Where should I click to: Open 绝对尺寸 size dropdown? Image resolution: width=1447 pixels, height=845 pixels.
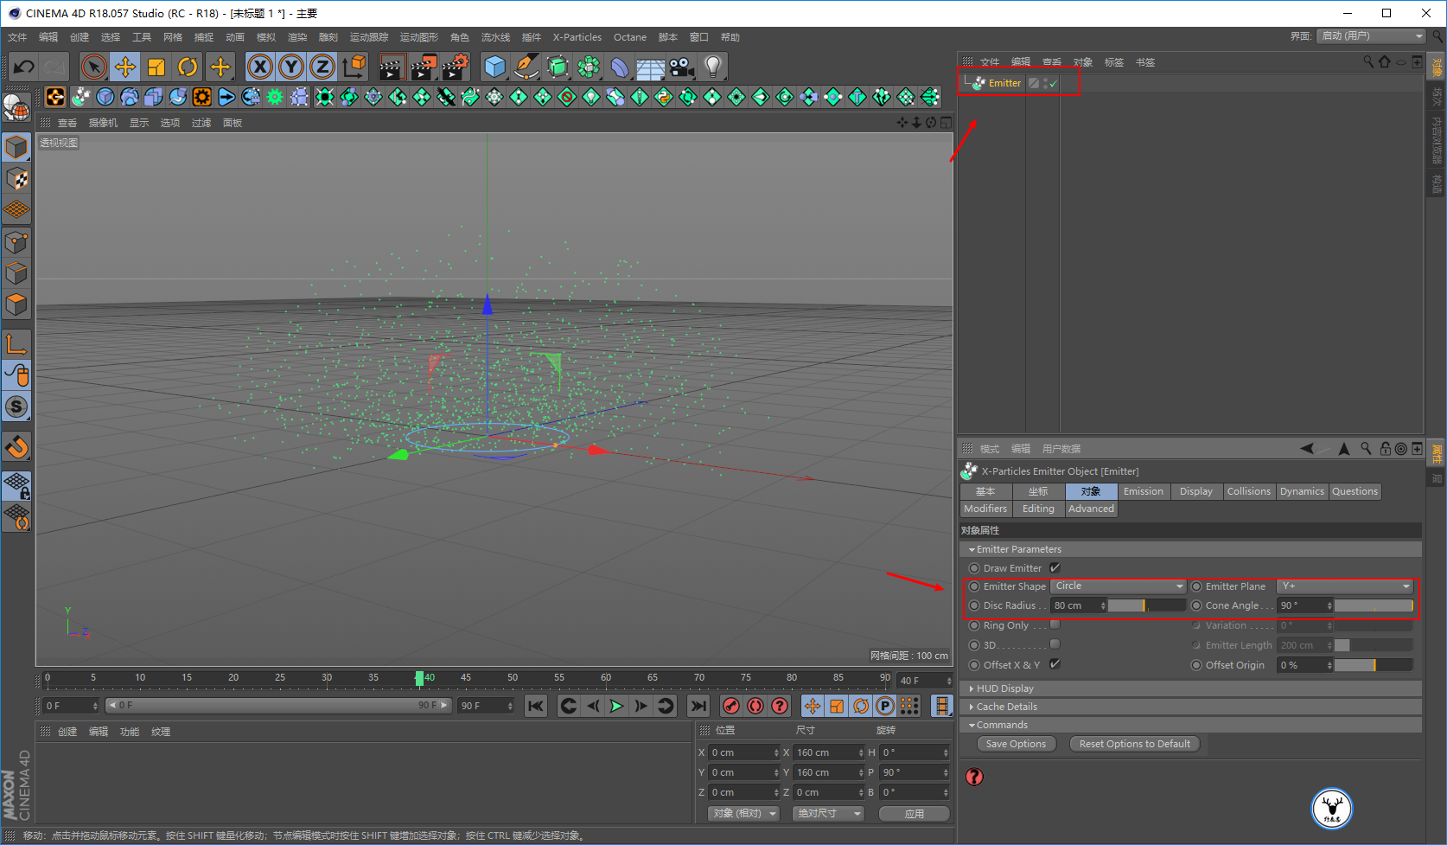[x=828, y=813]
